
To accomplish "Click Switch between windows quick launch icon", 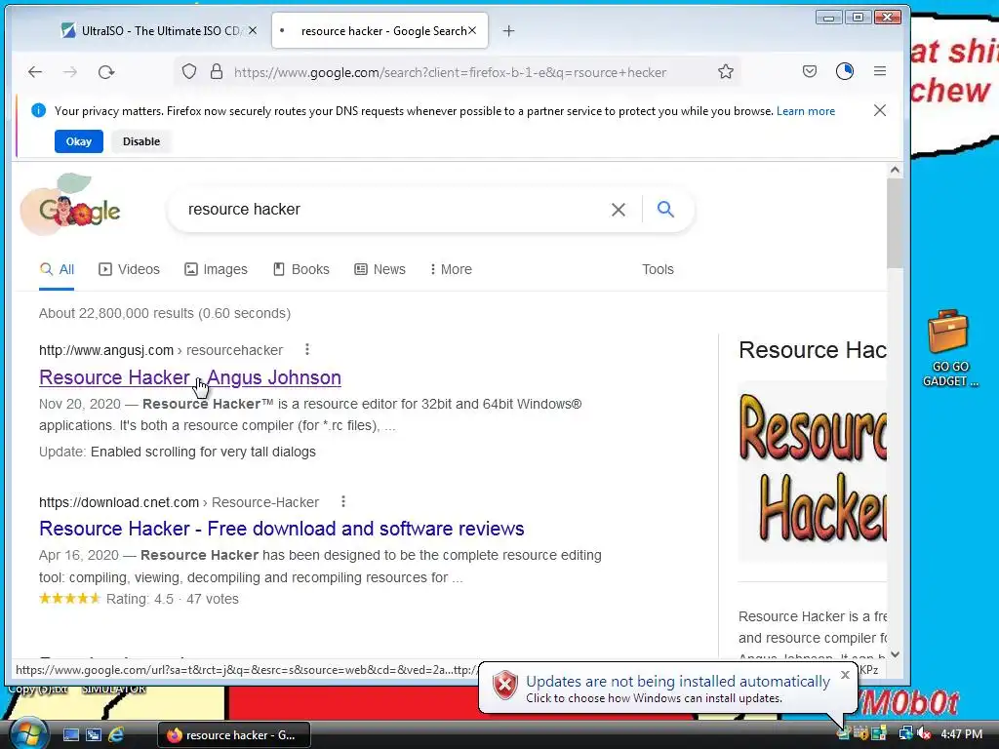I will (x=93, y=734).
